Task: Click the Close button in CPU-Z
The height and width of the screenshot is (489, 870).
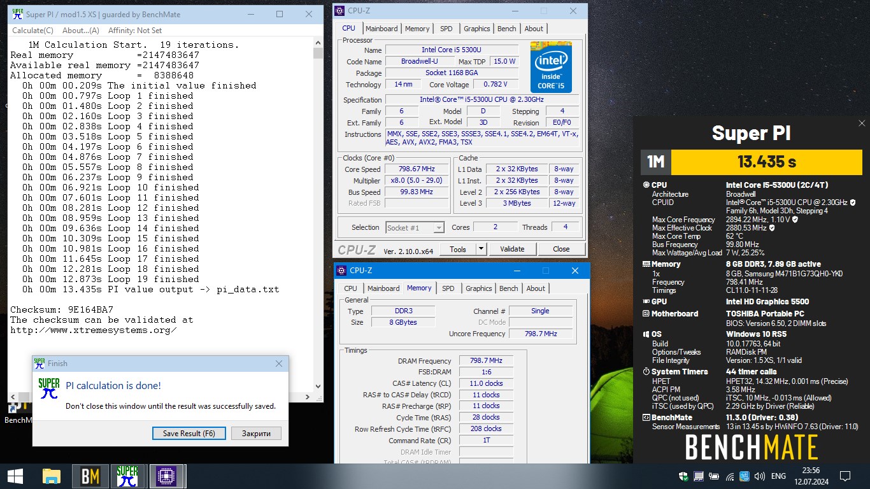Action: 561,249
